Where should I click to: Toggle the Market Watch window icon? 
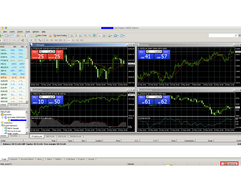(14, 36)
